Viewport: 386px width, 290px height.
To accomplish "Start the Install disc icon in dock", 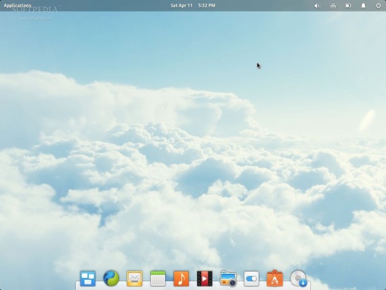I will click(299, 278).
